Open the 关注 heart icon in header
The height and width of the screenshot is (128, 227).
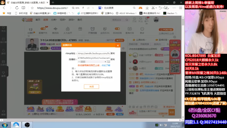(140, 20)
